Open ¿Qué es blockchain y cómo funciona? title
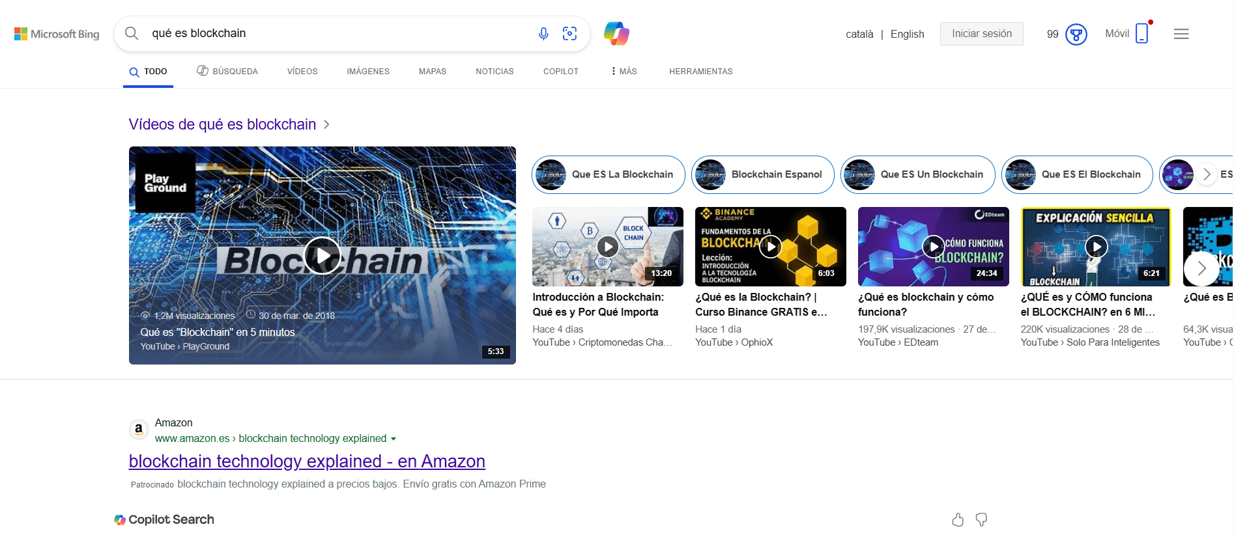The height and width of the screenshot is (537, 1234). tap(926, 305)
